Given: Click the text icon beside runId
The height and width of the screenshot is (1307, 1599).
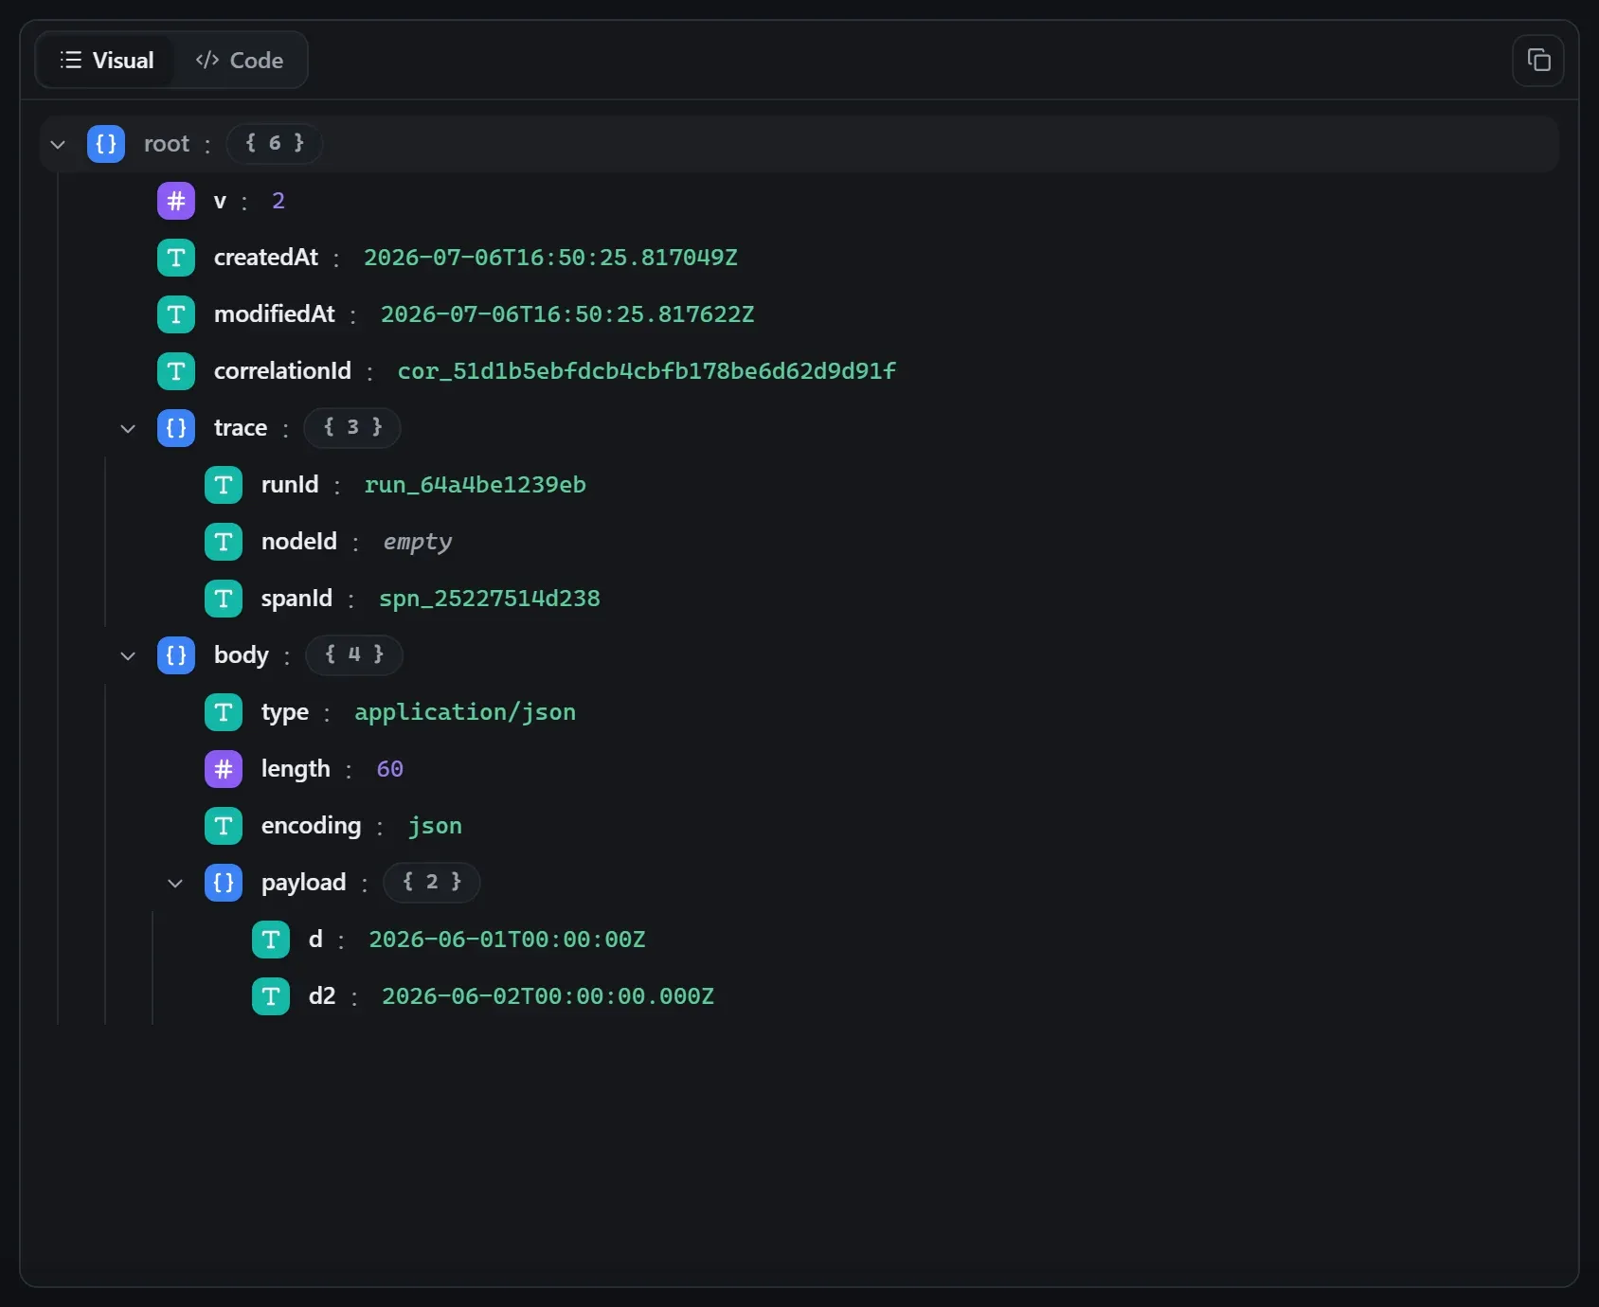Looking at the screenshot, I should coord(224,485).
